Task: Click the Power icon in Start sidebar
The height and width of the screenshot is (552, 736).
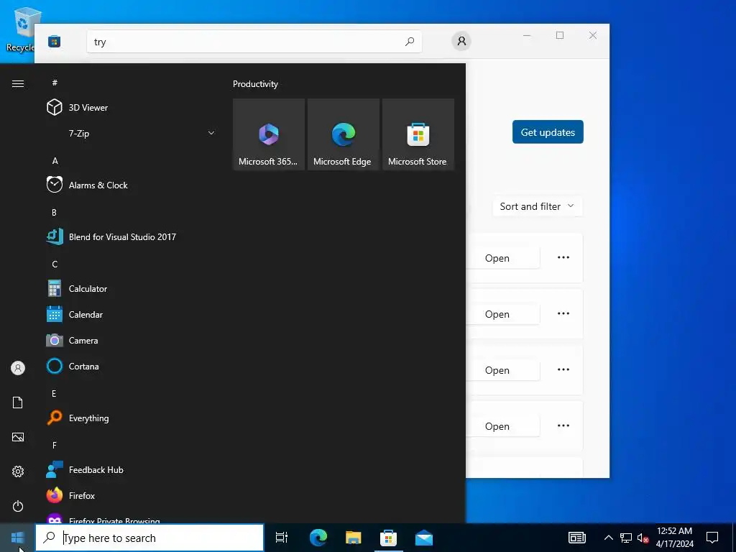Action: pyautogui.click(x=18, y=506)
